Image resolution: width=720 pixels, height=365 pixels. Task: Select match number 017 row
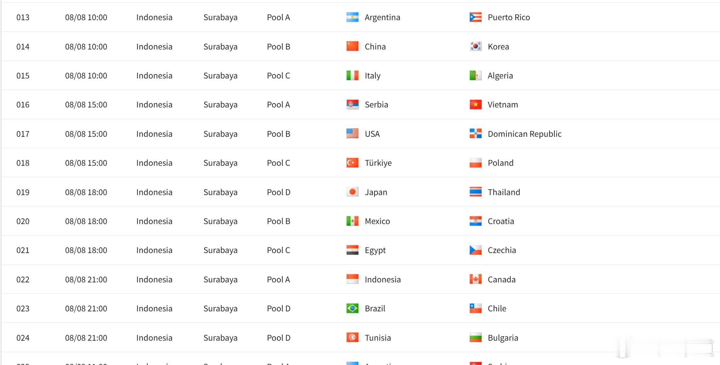[361, 134]
